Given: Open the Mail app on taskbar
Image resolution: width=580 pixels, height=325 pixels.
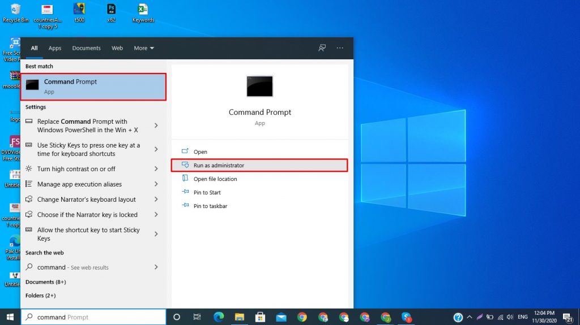Looking at the screenshot, I should pos(281,317).
